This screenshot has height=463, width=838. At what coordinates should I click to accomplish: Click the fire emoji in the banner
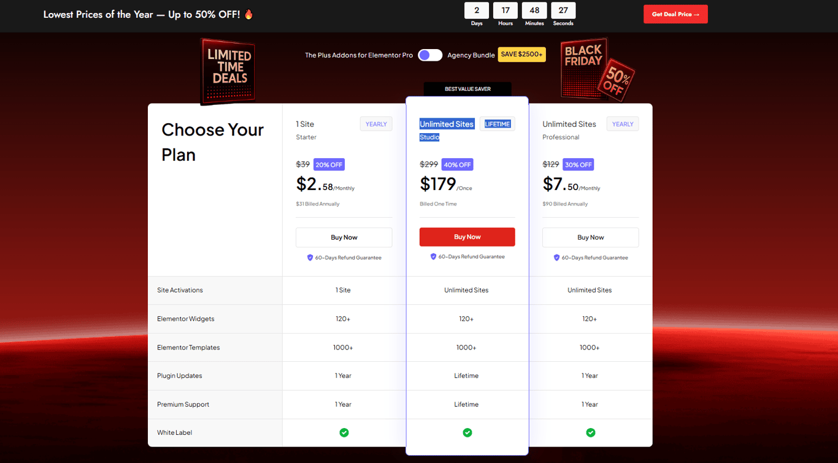[248, 14]
